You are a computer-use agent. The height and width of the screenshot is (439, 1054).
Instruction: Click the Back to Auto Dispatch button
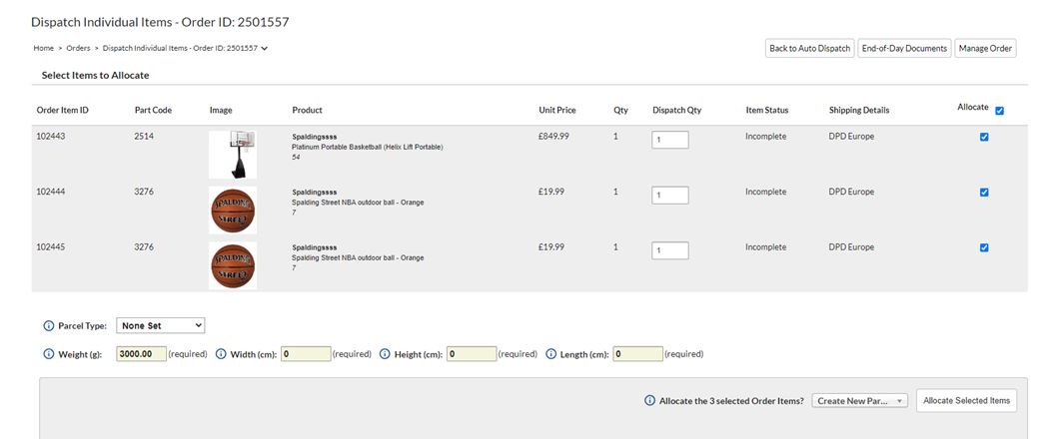(809, 48)
